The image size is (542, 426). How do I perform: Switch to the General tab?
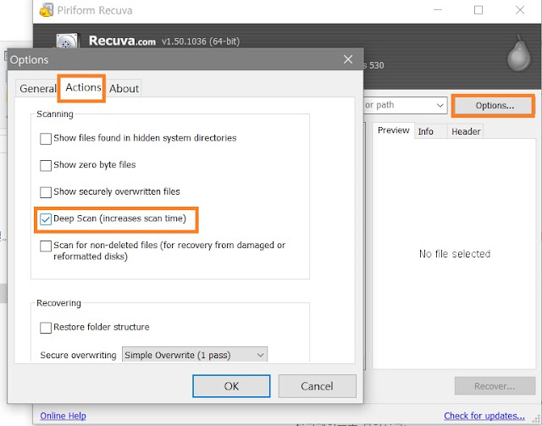click(x=37, y=89)
